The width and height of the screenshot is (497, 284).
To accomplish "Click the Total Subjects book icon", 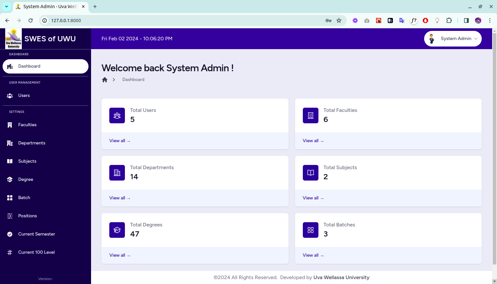I will tap(310, 173).
